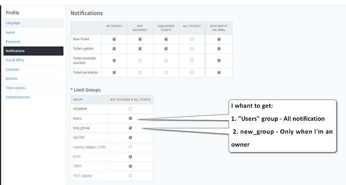
Task: Open Linked Accounts settings
Action: click(18, 97)
